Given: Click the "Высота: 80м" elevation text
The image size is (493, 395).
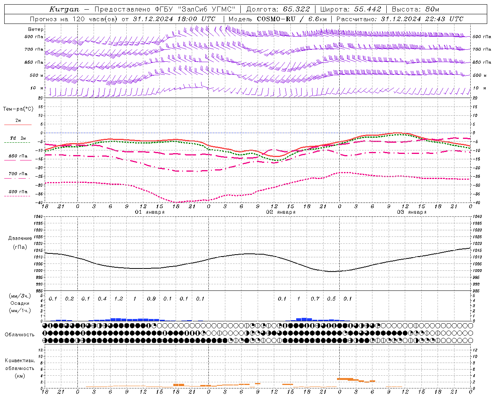Looking at the screenshot, I should pyautogui.click(x=415, y=9).
